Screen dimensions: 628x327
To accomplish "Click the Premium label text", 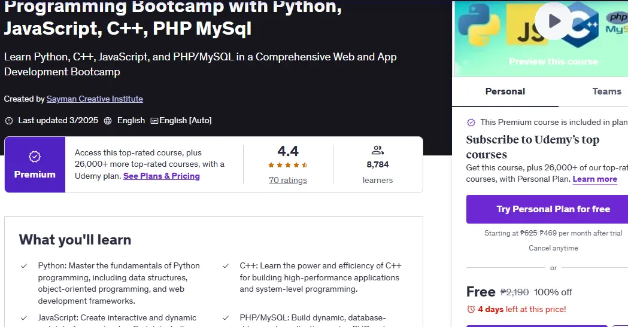I will 35,175.
